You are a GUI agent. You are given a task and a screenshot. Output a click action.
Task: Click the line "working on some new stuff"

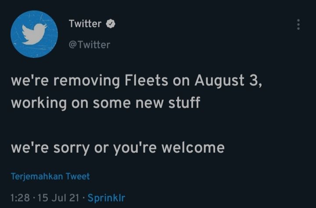click(105, 103)
